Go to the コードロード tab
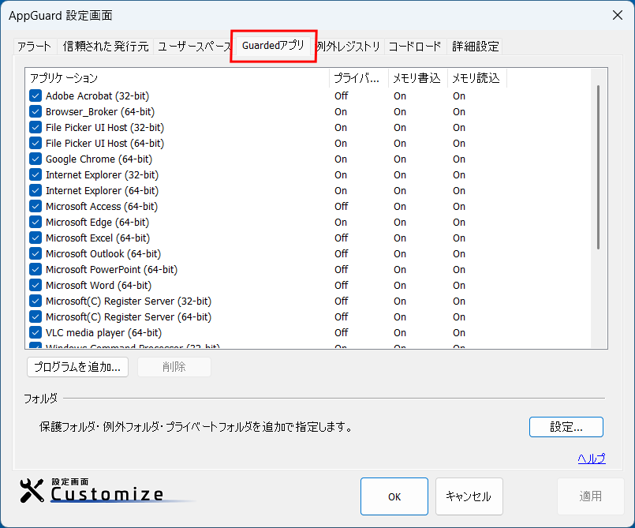The image size is (635, 528). click(415, 47)
